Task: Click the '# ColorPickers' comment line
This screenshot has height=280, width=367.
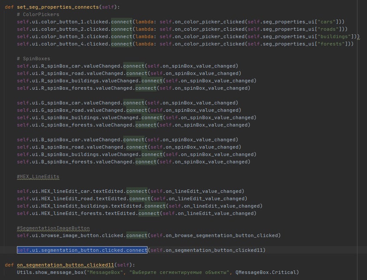Action: [x=38, y=14]
